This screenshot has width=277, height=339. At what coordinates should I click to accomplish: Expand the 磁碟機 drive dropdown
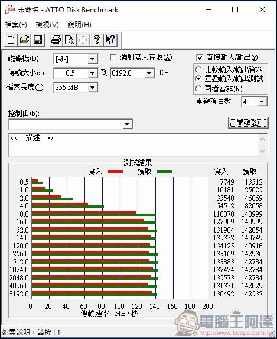(x=92, y=59)
